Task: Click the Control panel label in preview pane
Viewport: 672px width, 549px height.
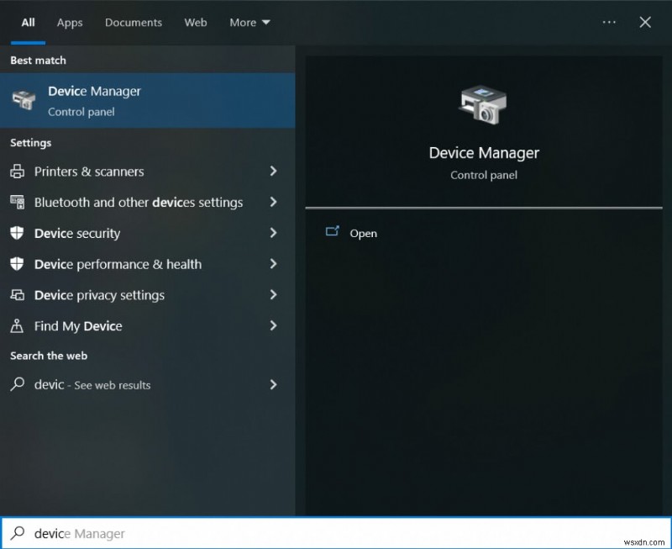Action: click(484, 175)
